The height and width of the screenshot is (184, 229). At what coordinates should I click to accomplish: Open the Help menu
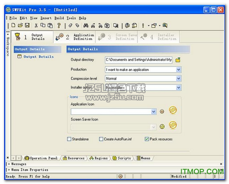[x=82, y=18]
